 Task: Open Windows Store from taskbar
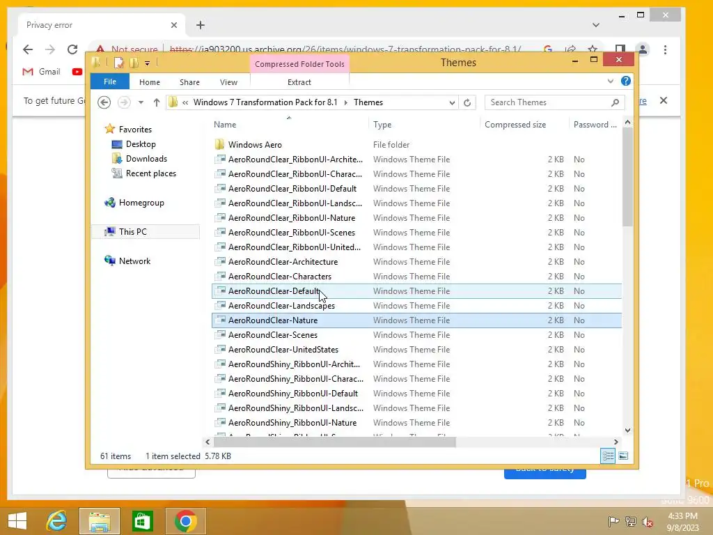142,521
